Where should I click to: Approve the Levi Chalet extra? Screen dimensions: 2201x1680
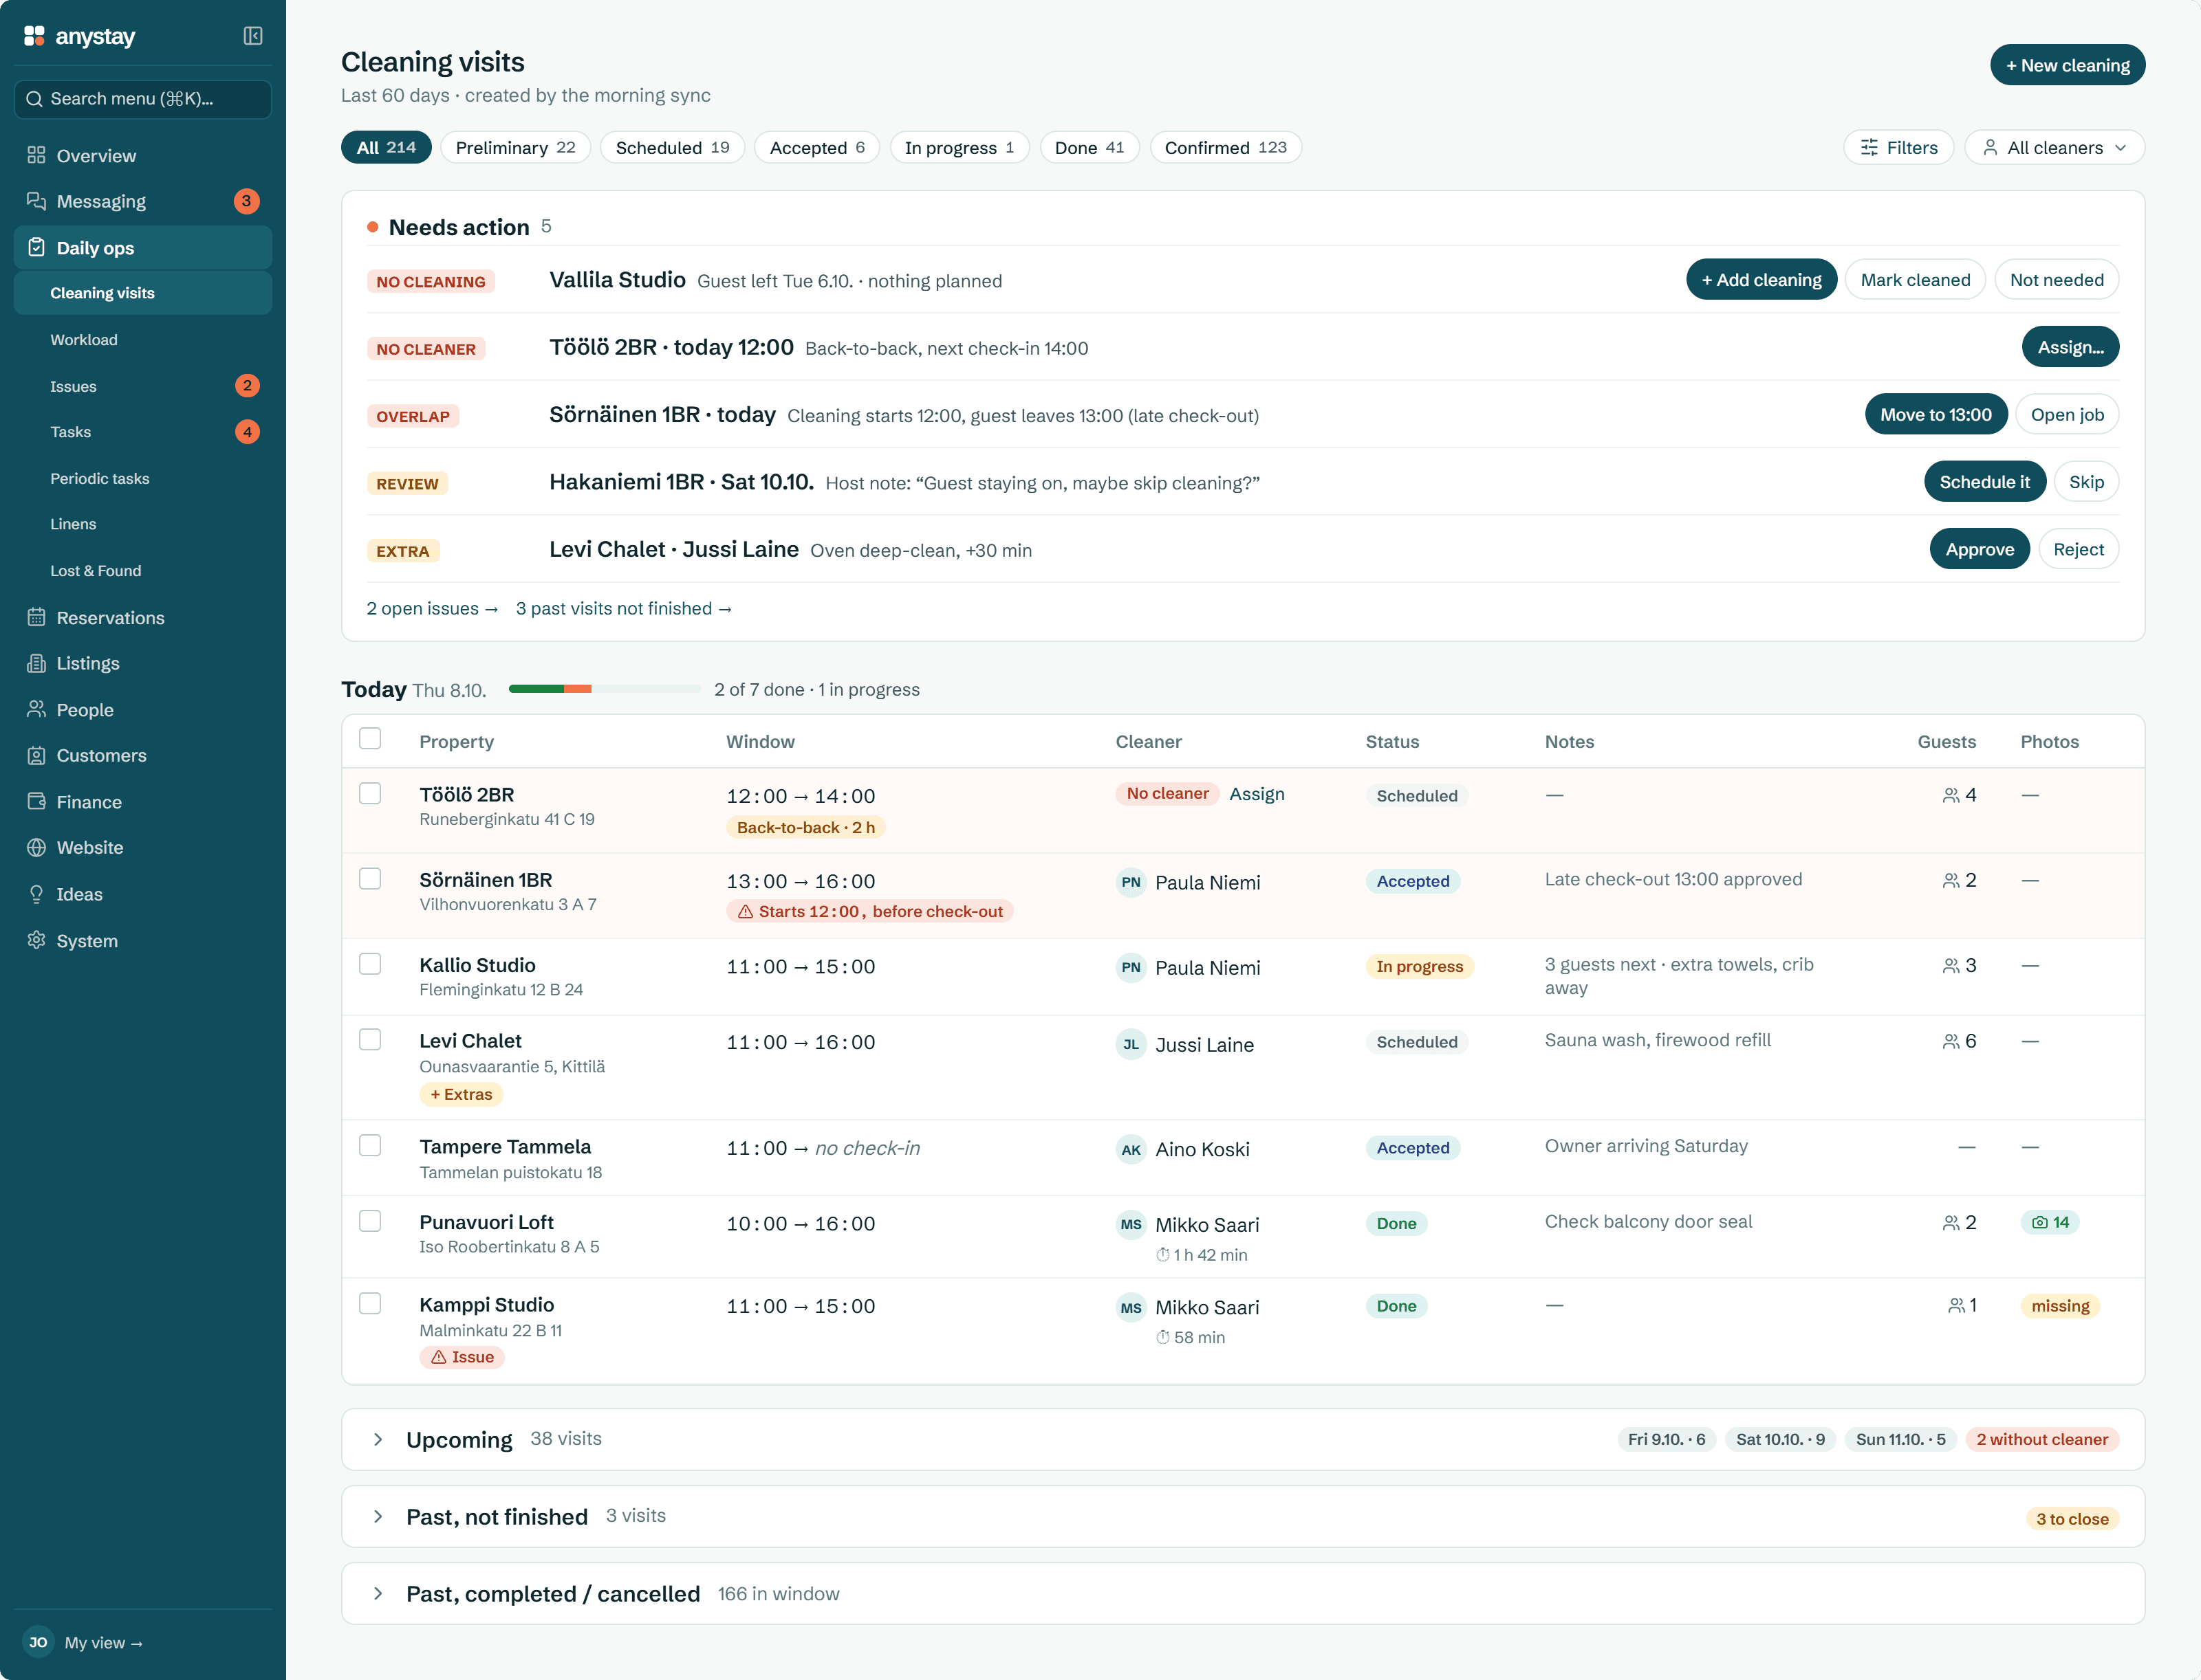(1979, 549)
